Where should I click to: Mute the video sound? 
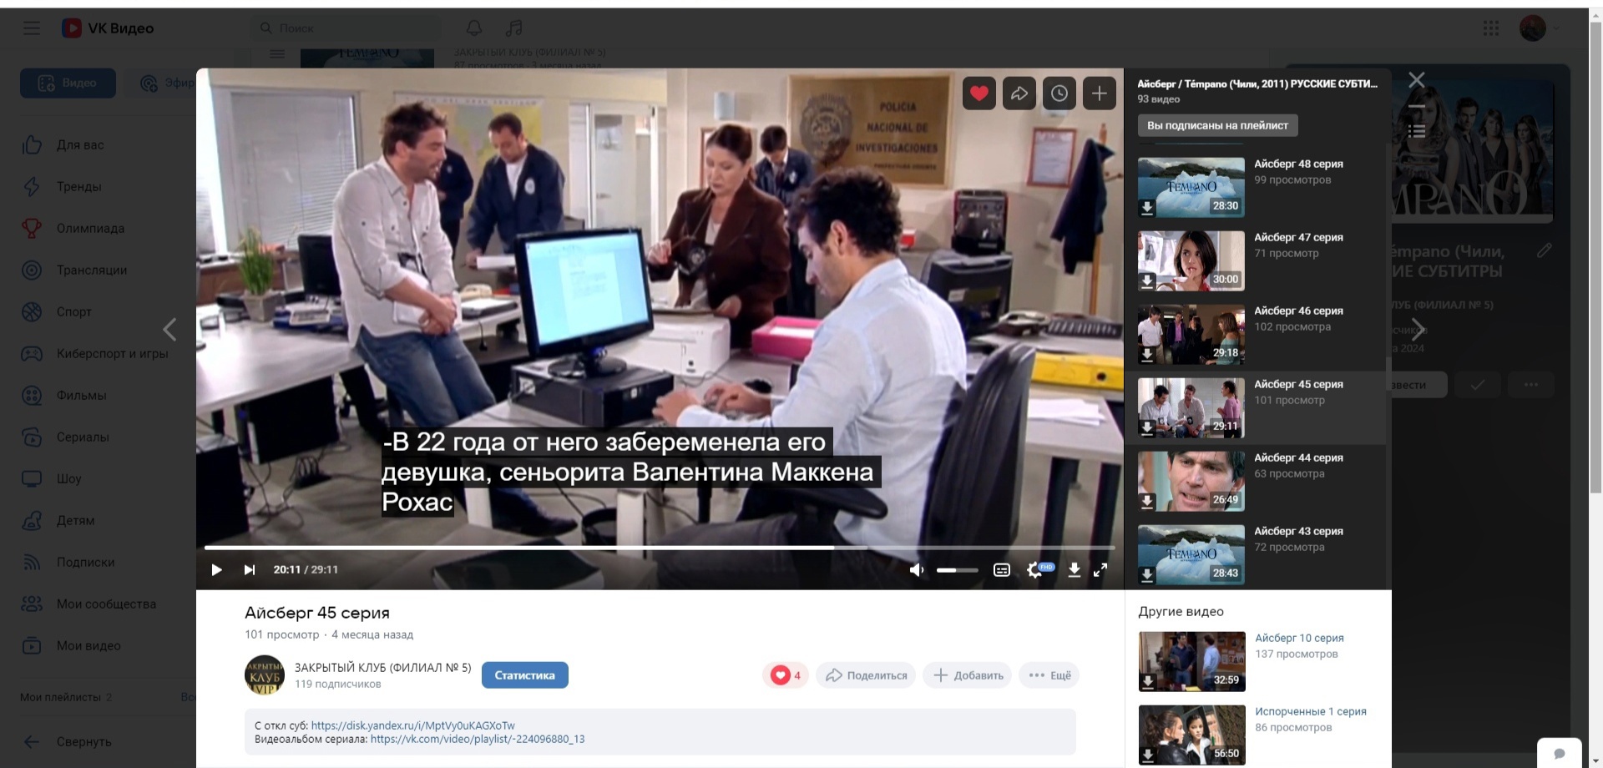(x=917, y=569)
